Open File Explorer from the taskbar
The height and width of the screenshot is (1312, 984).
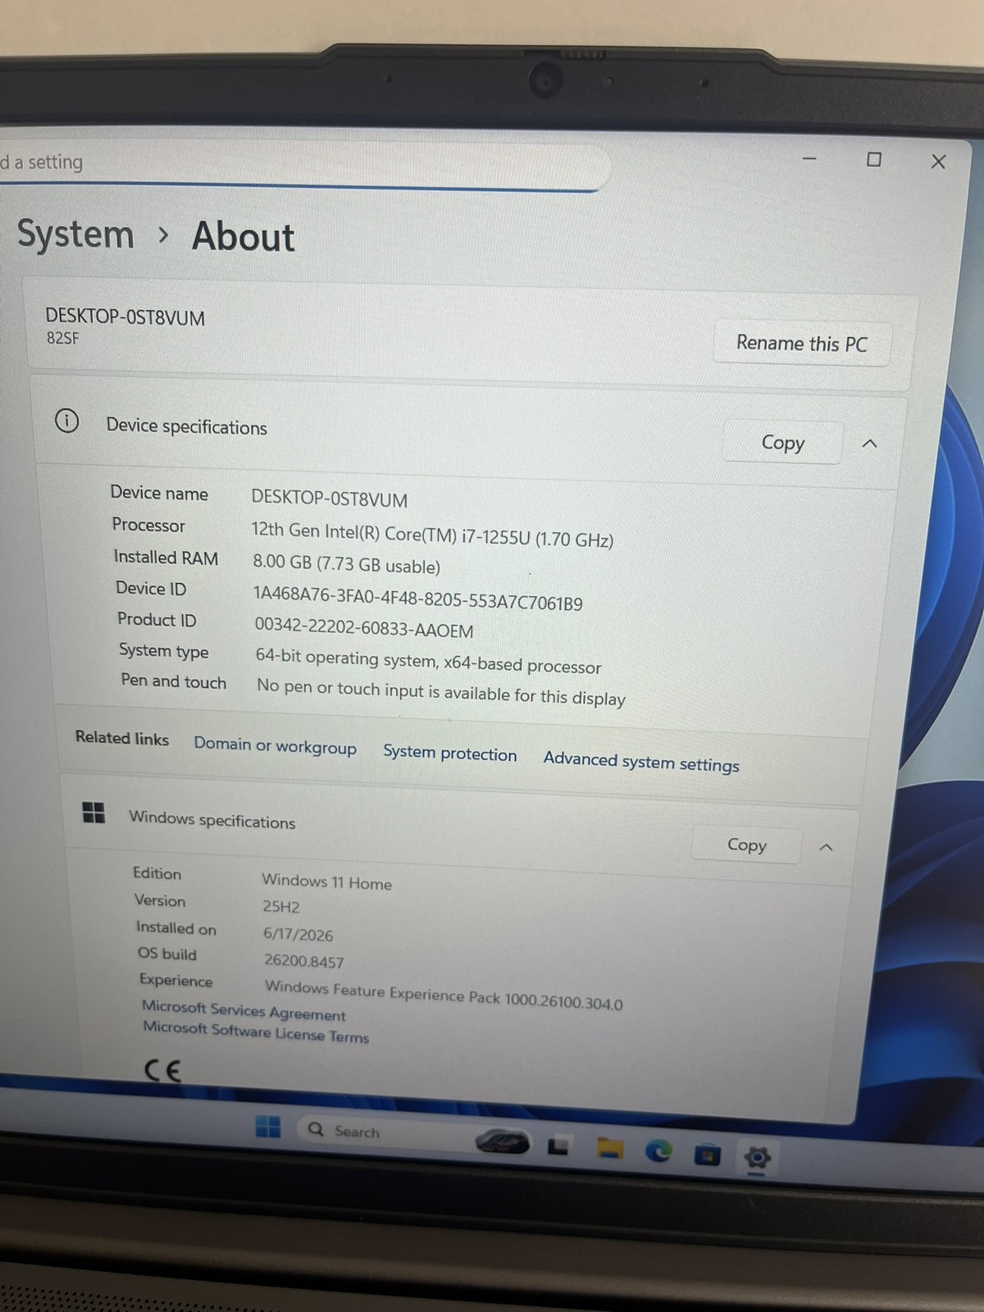click(x=608, y=1148)
